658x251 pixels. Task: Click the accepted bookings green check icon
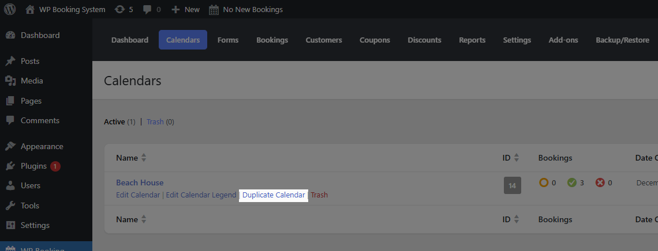click(x=572, y=182)
